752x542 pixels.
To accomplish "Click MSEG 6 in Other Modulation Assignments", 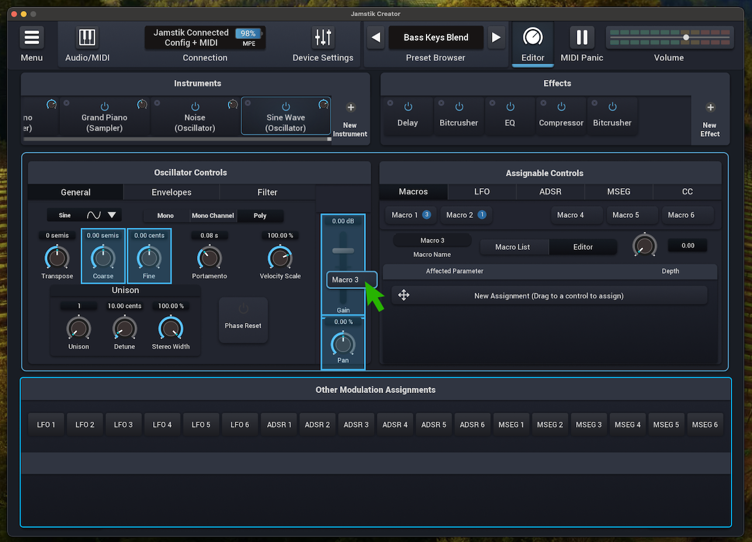I will point(705,425).
